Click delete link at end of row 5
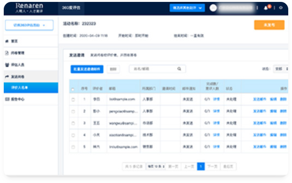This screenshot has height=183, width=292. click(x=283, y=147)
